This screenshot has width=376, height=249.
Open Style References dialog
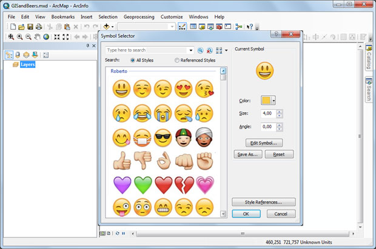(x=264, y=202)
